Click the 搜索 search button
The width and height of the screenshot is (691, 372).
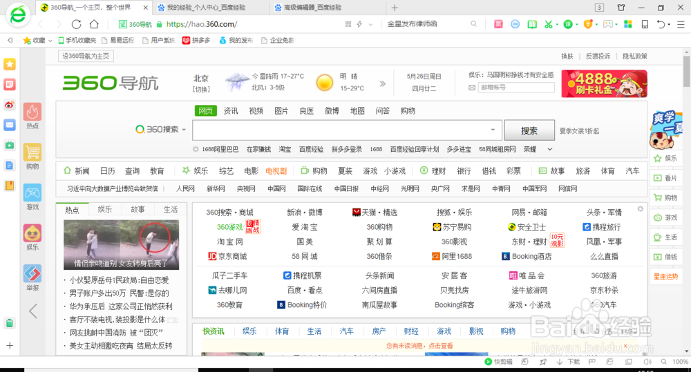point(529,130)
